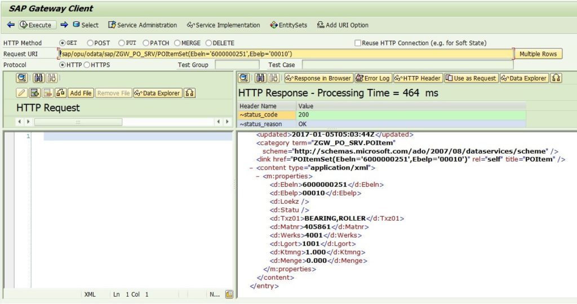
Task: Enable Reuse HTTP Connection checkbox
Action: (x=358, y=43)
